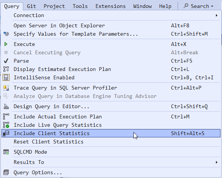Open the Git menu
The width and height of the screenshot is (222, 178).
(32, 6)
